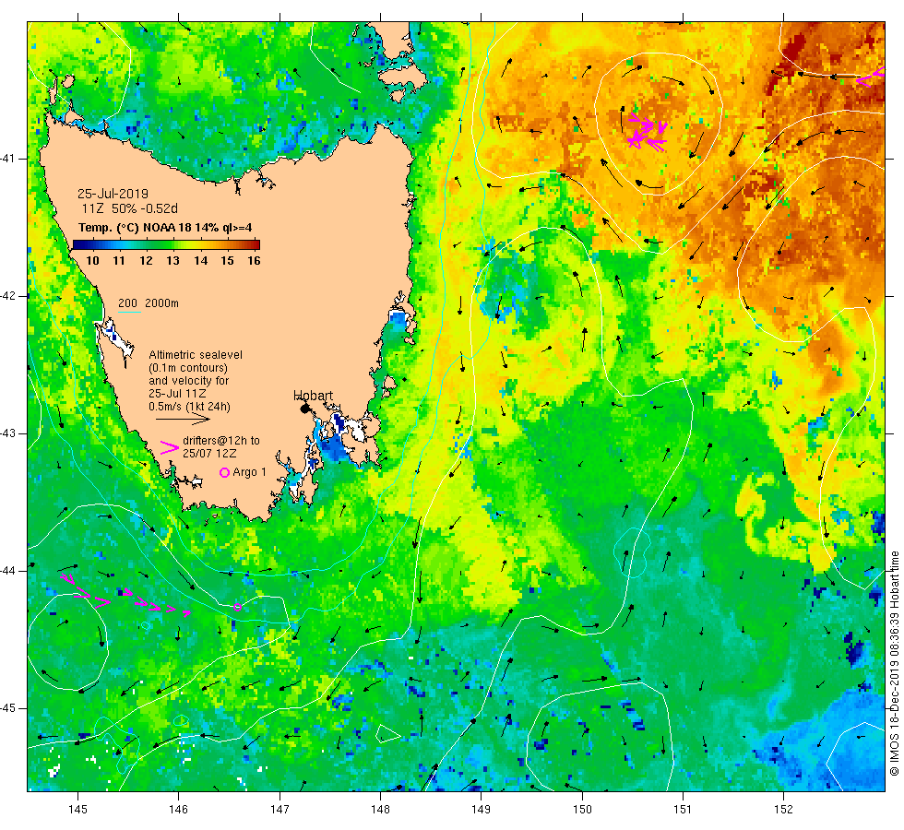Click the longitude axis label 151
904x830 pixels.
click(683, 810)
